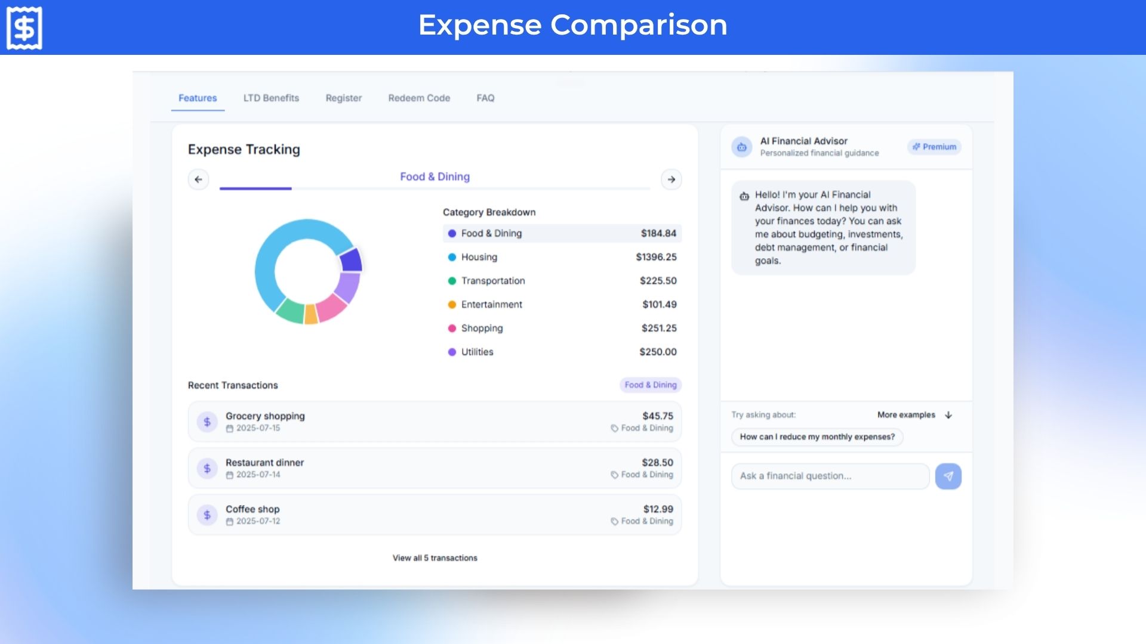Click the Ask a financial question field
The width and height of the screenshot is (1146, 644).
(x=830, y=476)
